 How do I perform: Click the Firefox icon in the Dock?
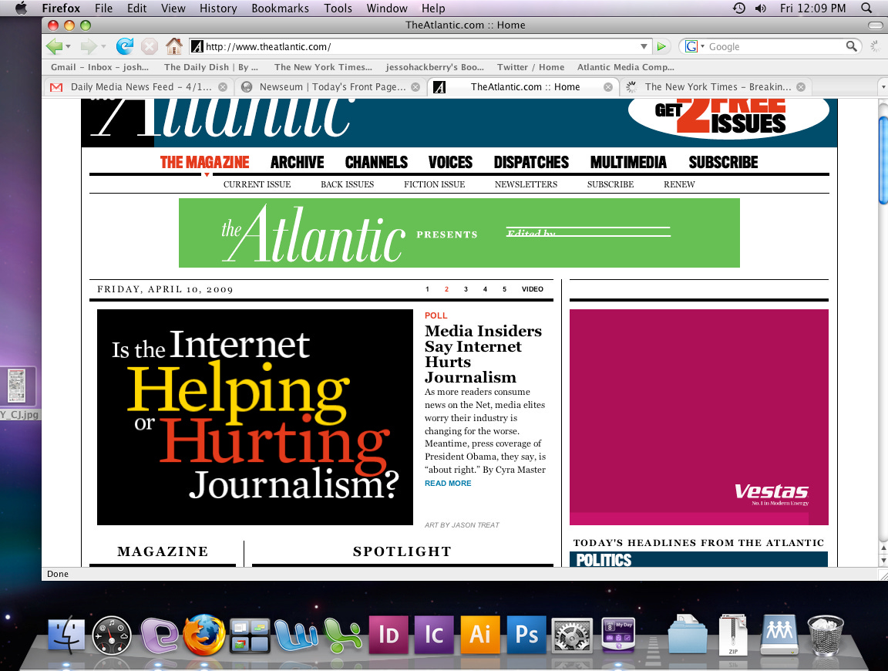pos(203,635)
